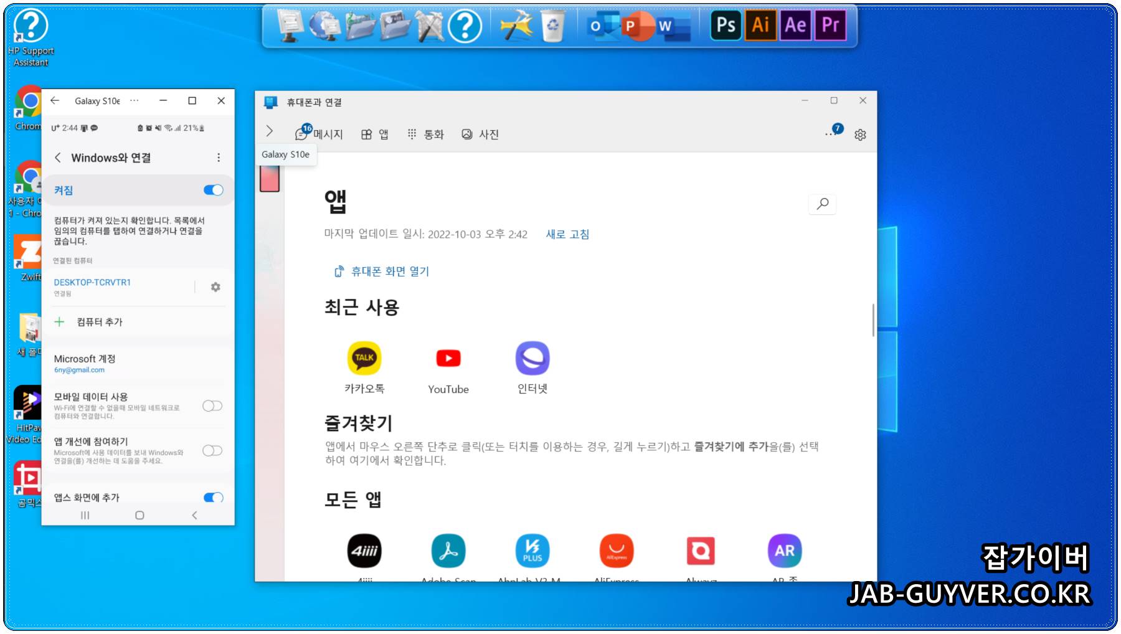Launch YouTube from recent apps
The width and height of the screenshot is (1121, 634).
pyautogui.click(x=448, y=358)
